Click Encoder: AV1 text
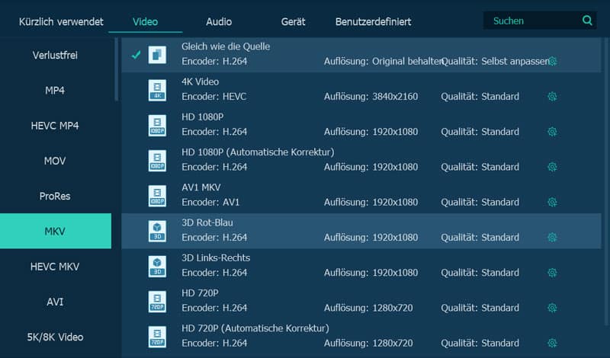The image size is (610, 358). (210, 202)
